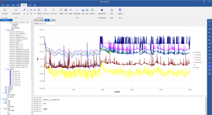Open the Residuals monitor type dropdown
The image size is (212, 115).
48,24
